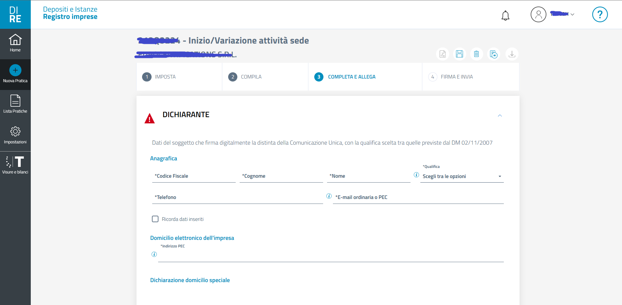Click the Nuova Pratica plus button
Image resolution: width=622 pixels, height=305 pixels.
coord(15,71)
